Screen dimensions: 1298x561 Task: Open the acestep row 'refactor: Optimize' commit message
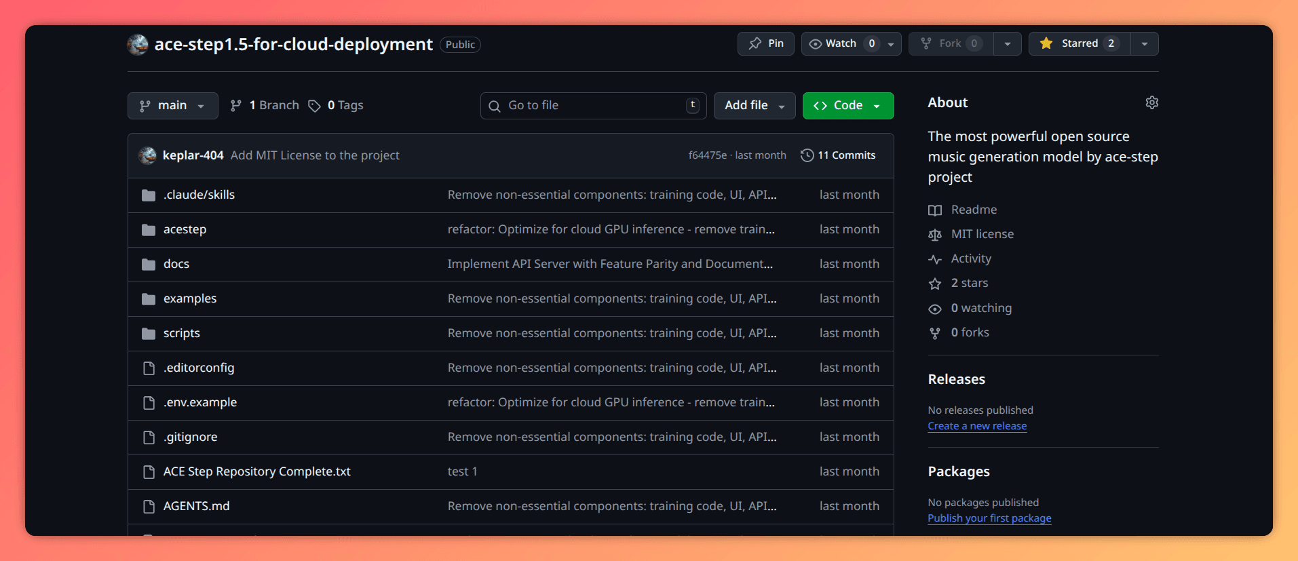tap(611, 229)
